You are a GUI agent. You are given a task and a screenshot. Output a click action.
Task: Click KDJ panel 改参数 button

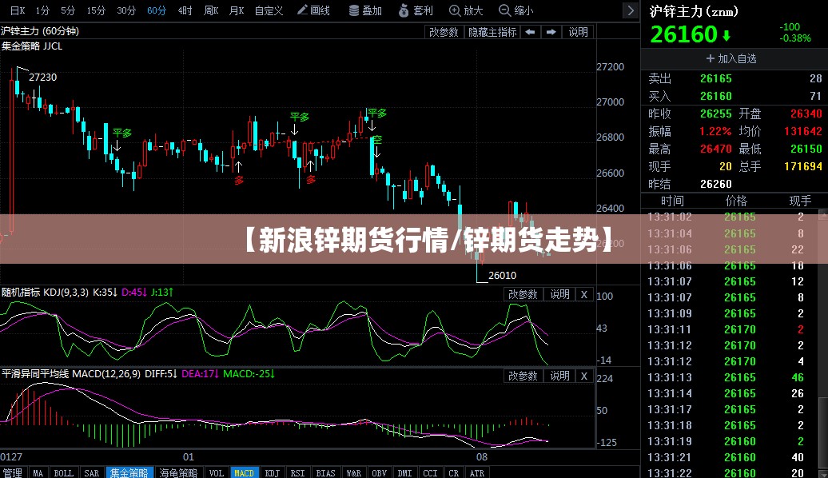tap(523, 294)
